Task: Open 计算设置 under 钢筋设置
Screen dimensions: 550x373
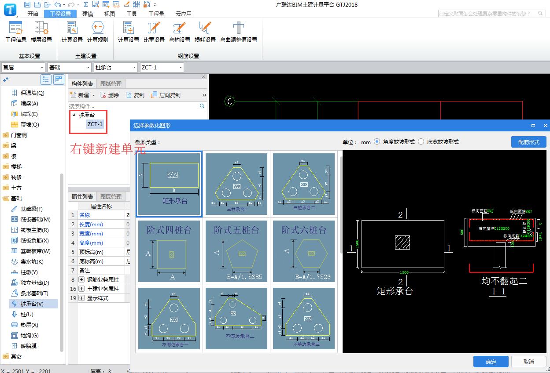Action: [129, 32]
